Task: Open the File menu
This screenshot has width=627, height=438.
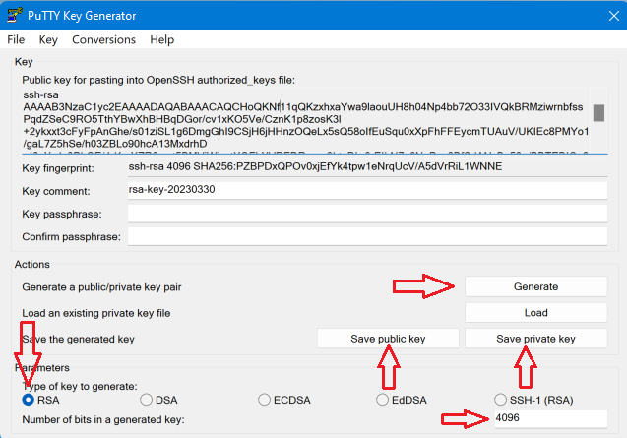Action: coord(16,40)
